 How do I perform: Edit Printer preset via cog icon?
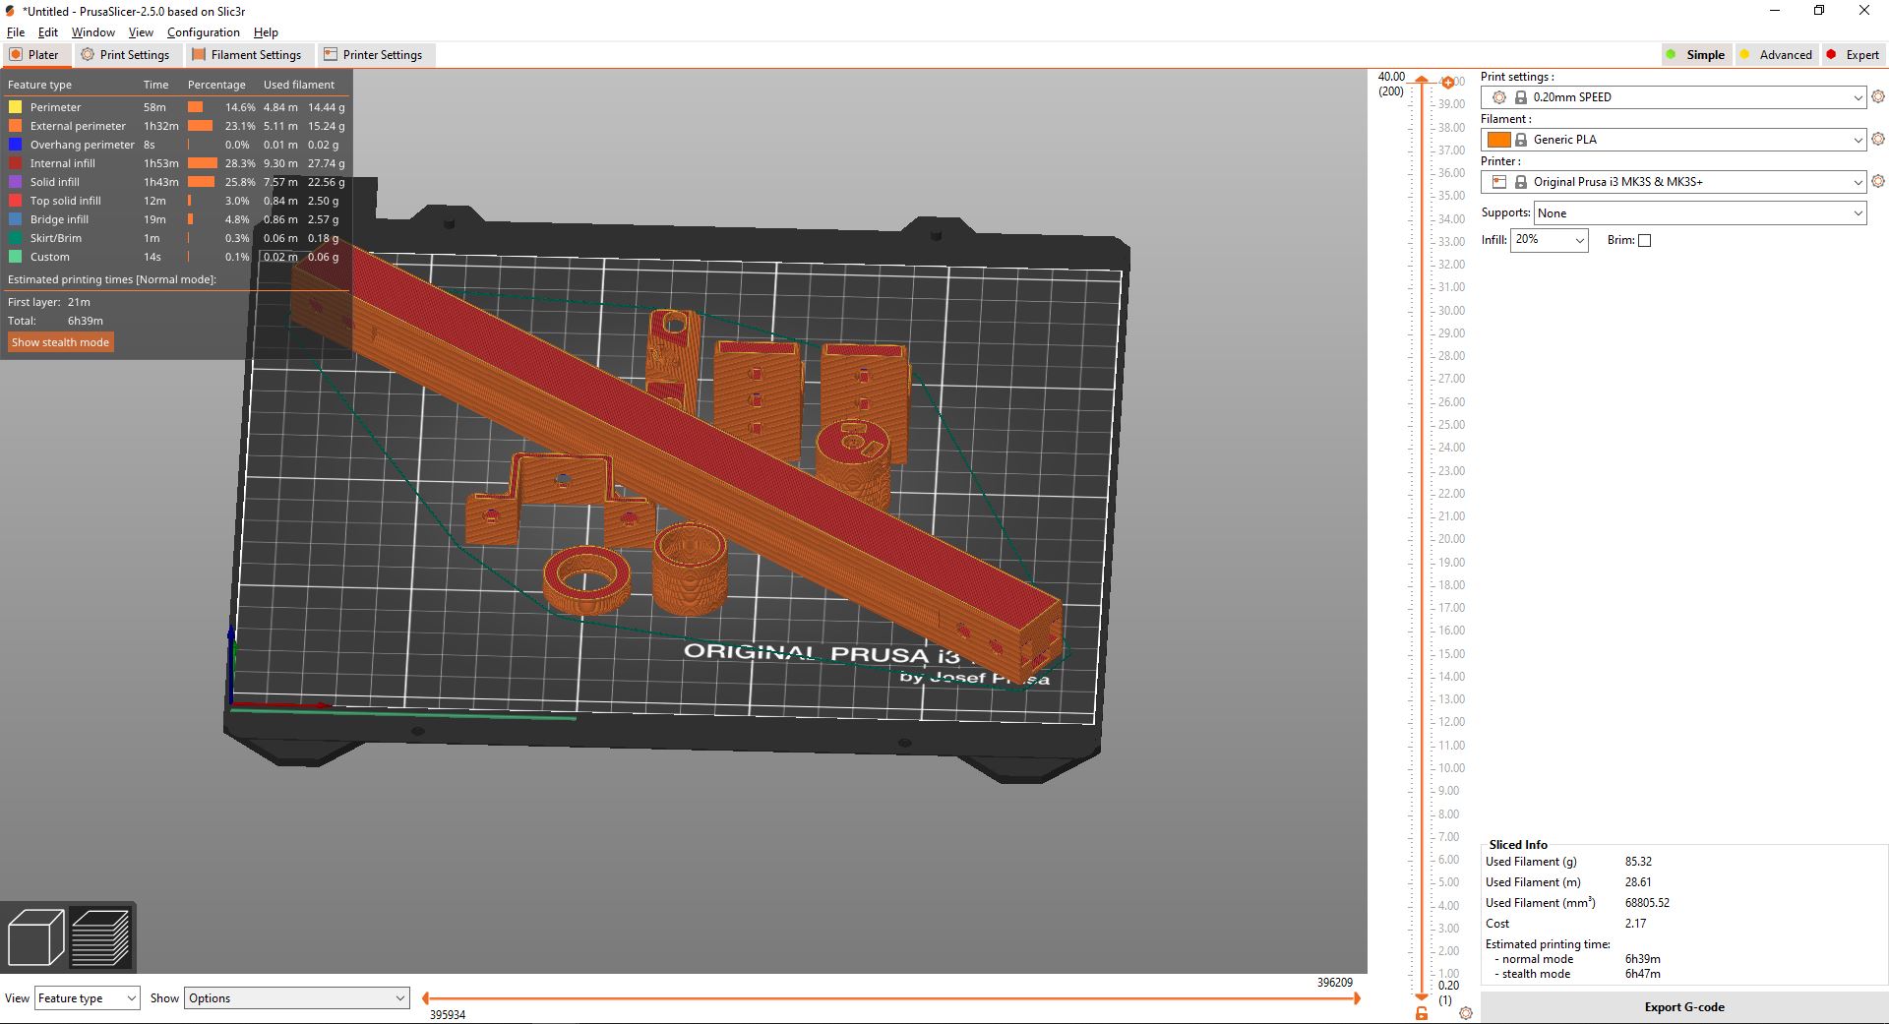click(1877, 181)
